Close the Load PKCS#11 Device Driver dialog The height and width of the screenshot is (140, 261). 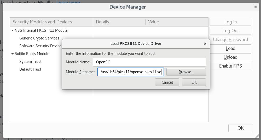pos(205,44)
